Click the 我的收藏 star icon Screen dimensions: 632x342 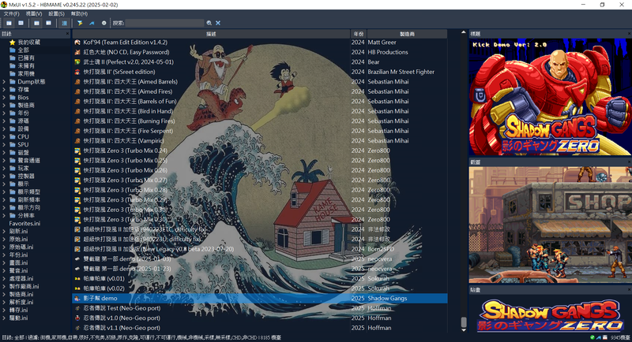(12, 43)
